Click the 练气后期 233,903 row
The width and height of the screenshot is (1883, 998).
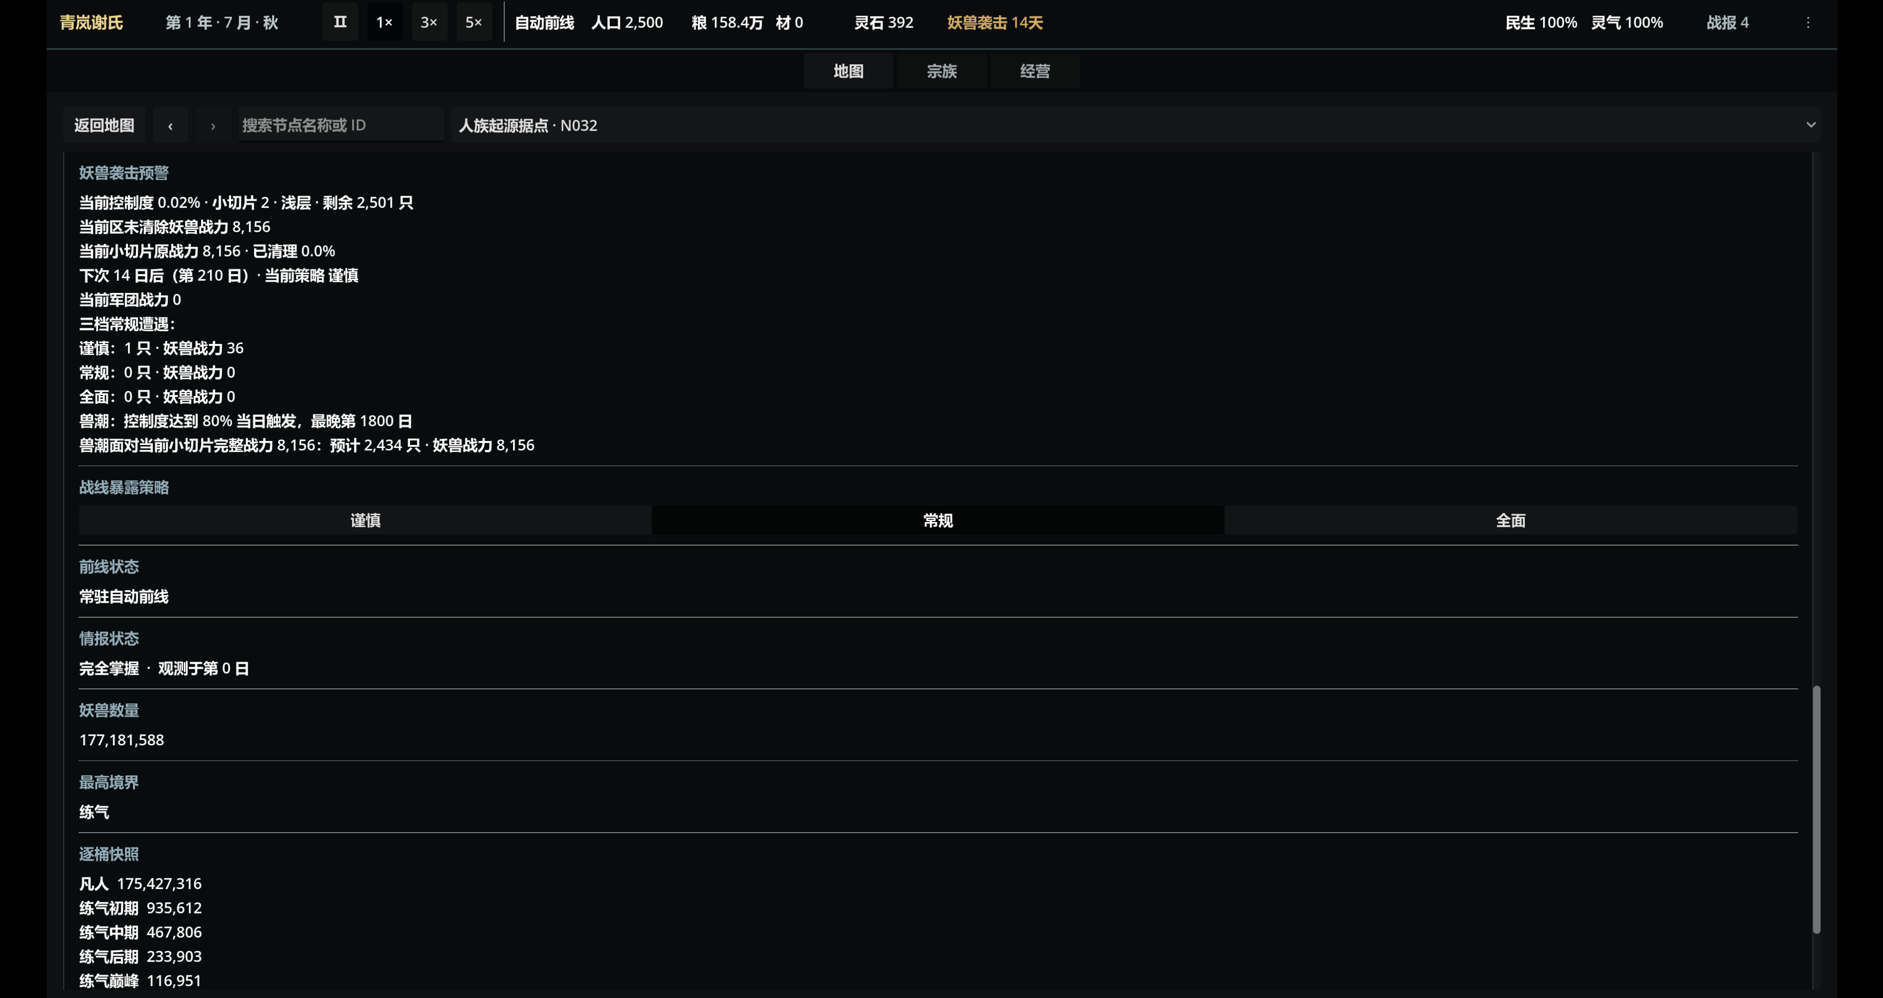(140, 956)
